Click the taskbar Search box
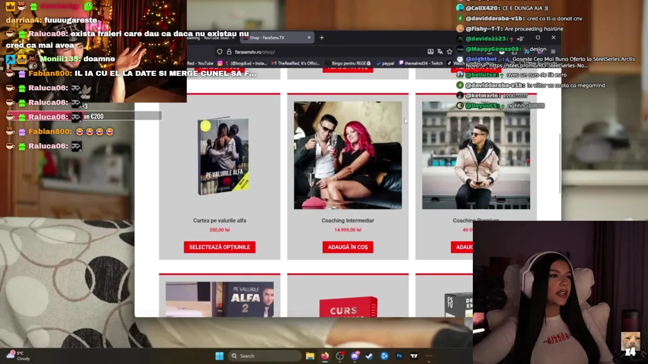648x364 pixels. point(264,356)
